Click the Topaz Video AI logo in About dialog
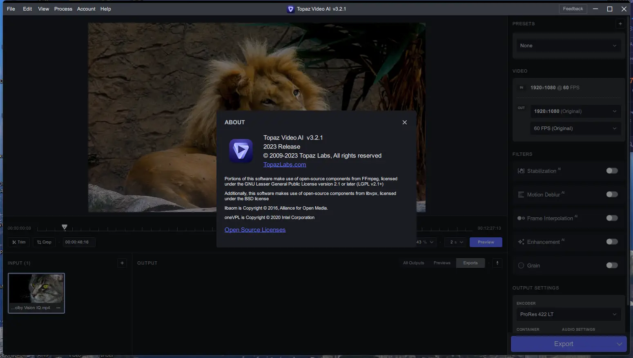Viewport: 633px width, 358px height. click(241, 151)
